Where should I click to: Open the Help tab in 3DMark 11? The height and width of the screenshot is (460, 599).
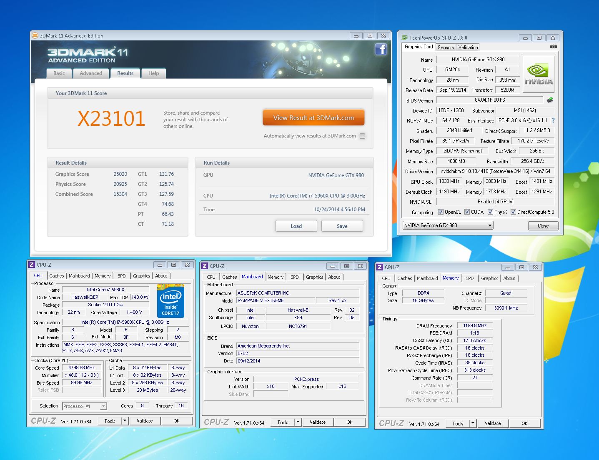(153, 73)
